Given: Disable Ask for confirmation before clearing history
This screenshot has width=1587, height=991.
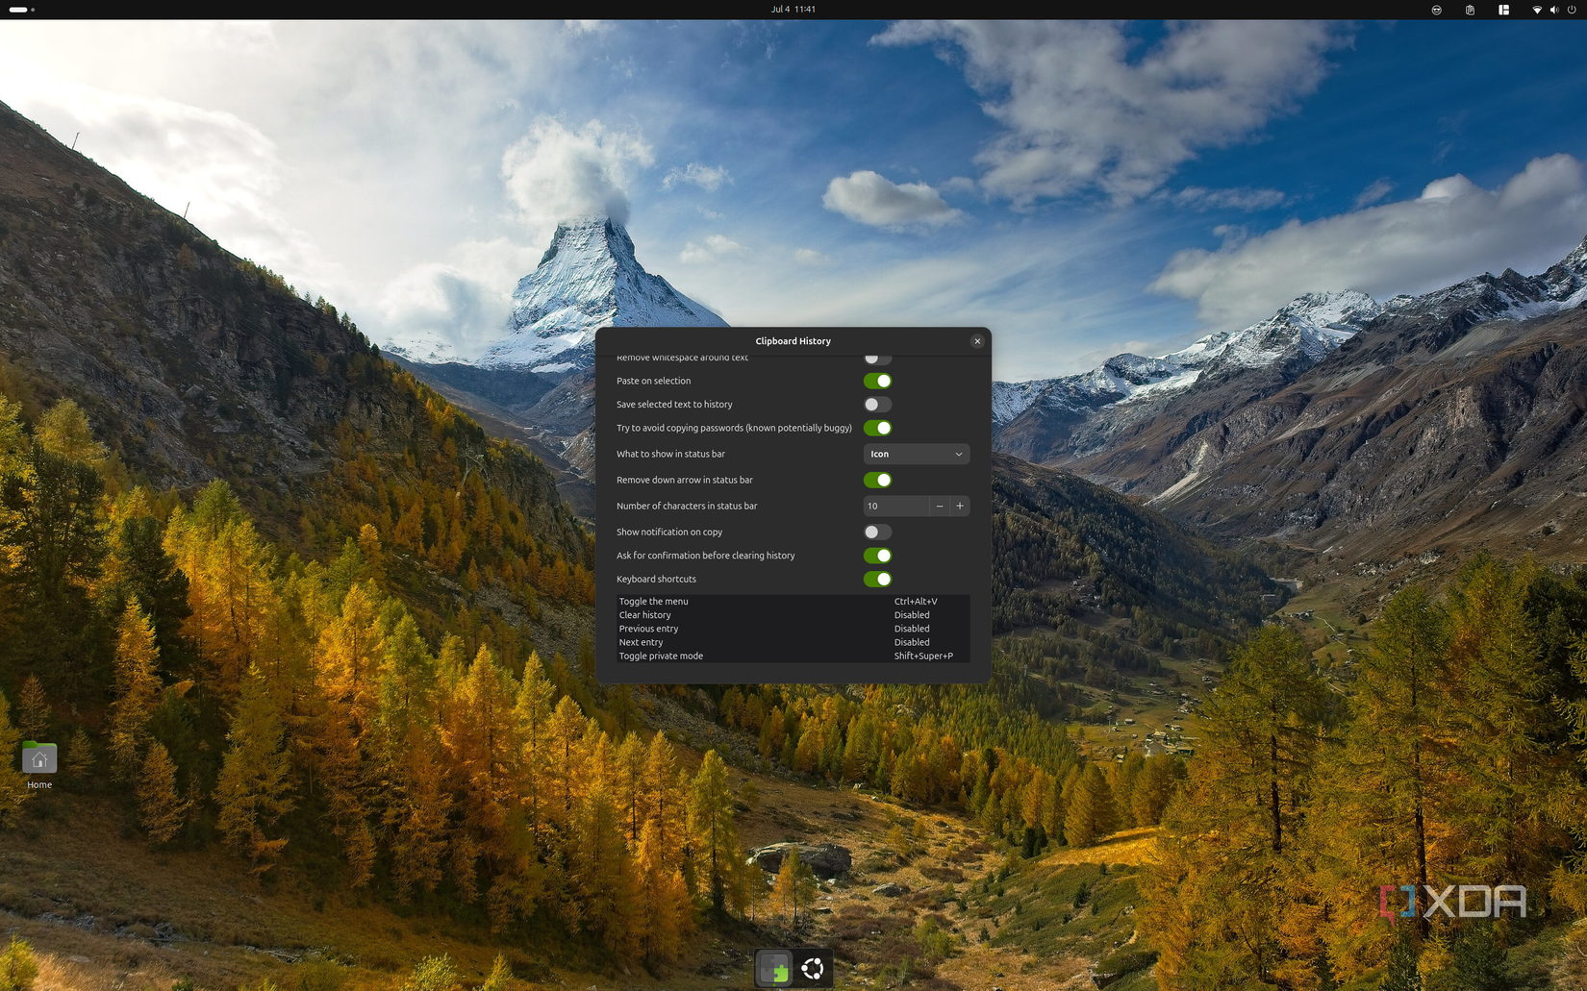Looking at the screenshot, I should pos(877,556).
